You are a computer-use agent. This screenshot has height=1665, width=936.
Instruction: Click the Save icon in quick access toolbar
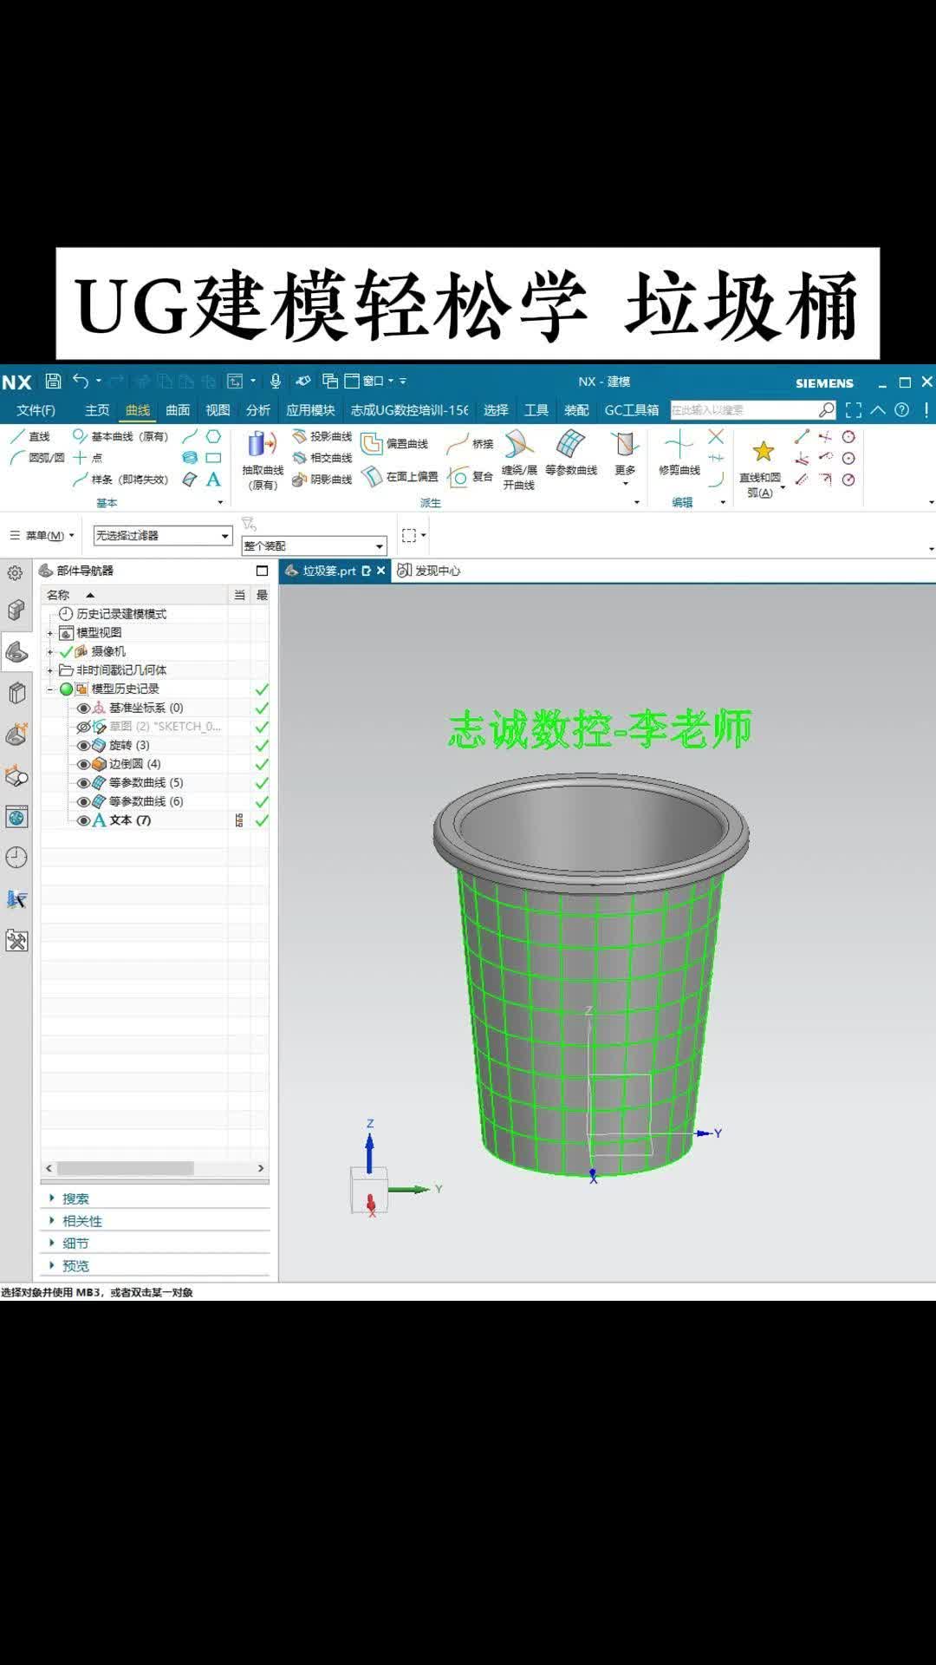coord(53,381)
